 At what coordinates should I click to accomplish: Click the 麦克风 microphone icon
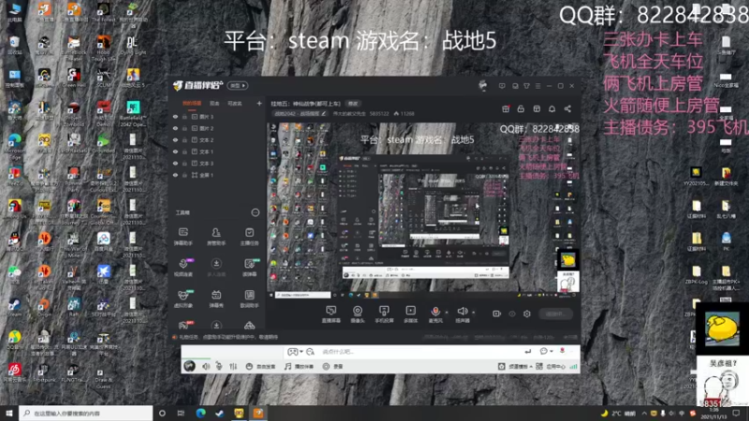point(435,312)
